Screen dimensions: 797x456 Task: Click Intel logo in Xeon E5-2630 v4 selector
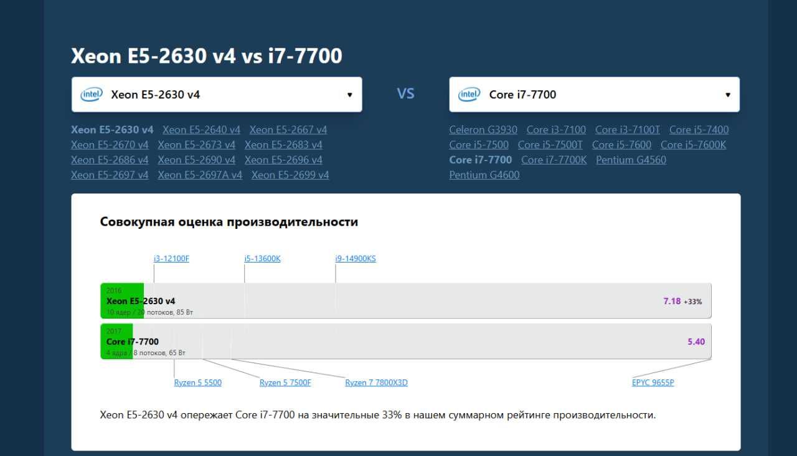[x=91, y=95]
